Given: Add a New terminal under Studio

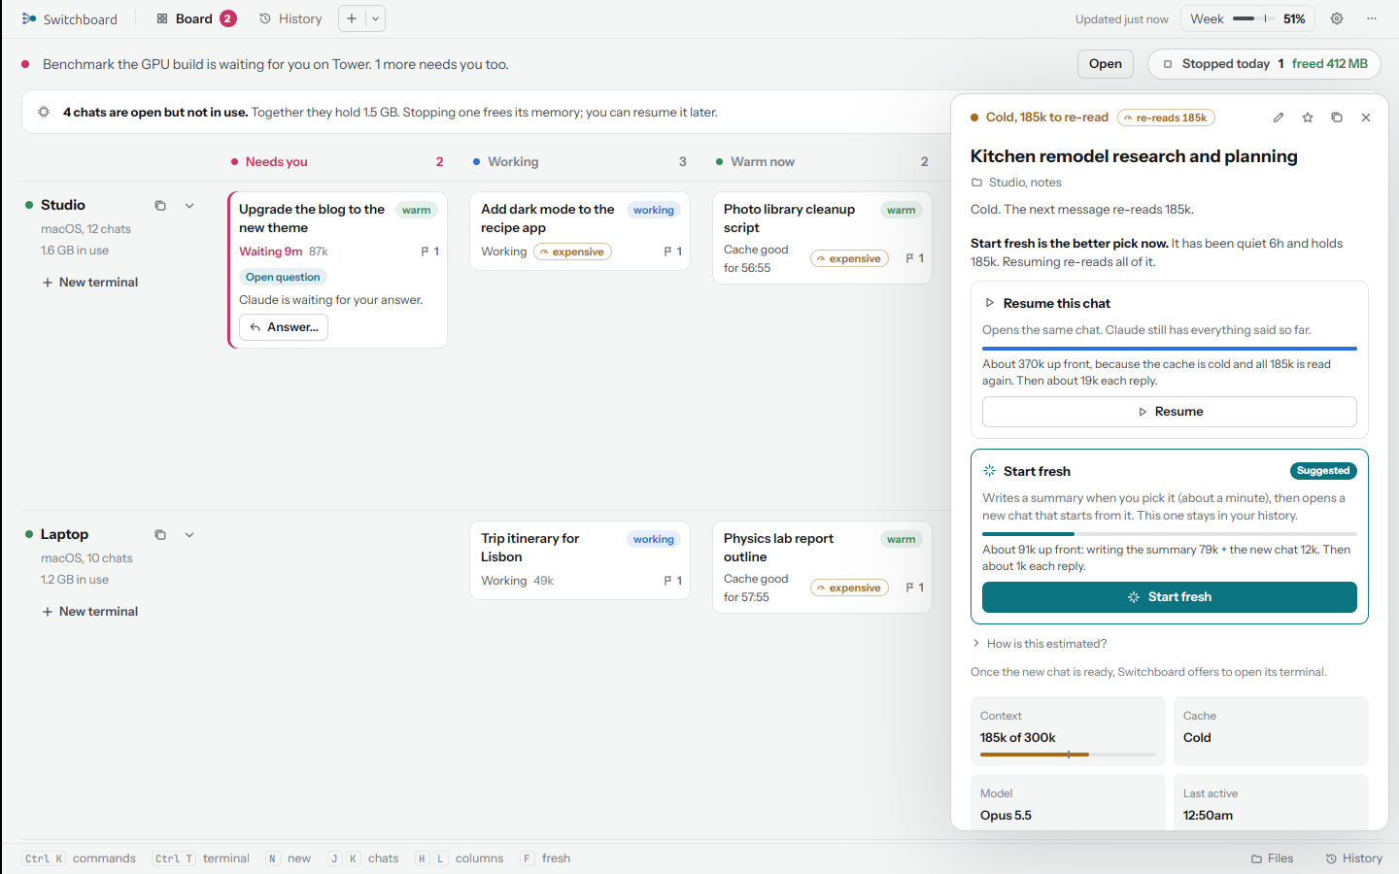Looking at the screenshot, I should click(90, 283).
